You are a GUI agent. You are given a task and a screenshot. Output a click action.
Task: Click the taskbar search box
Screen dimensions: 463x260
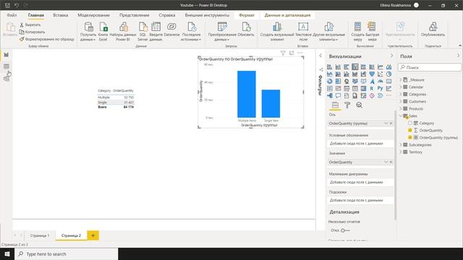coord(66,253)
